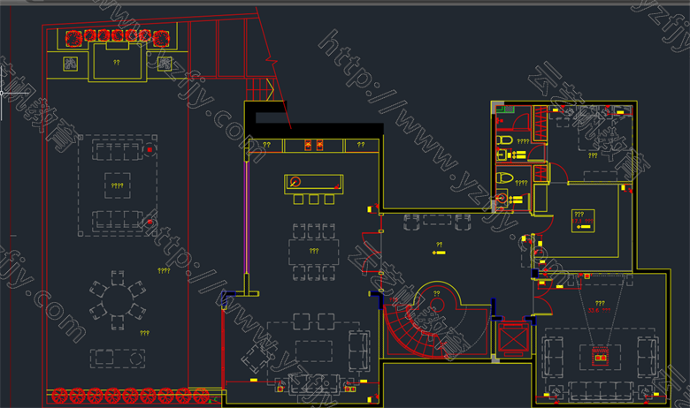This screenshot has width=690, height=408.
Task: Click the small circle at spiral stair center
Action: (x=437, y=304)
